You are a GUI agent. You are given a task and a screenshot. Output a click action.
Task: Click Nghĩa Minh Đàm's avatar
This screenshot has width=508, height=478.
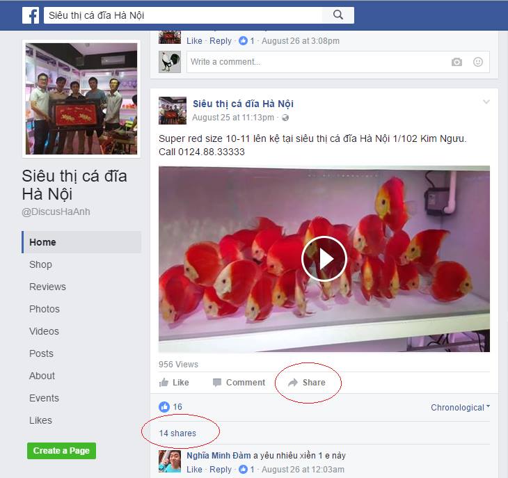tap(170, 461)
